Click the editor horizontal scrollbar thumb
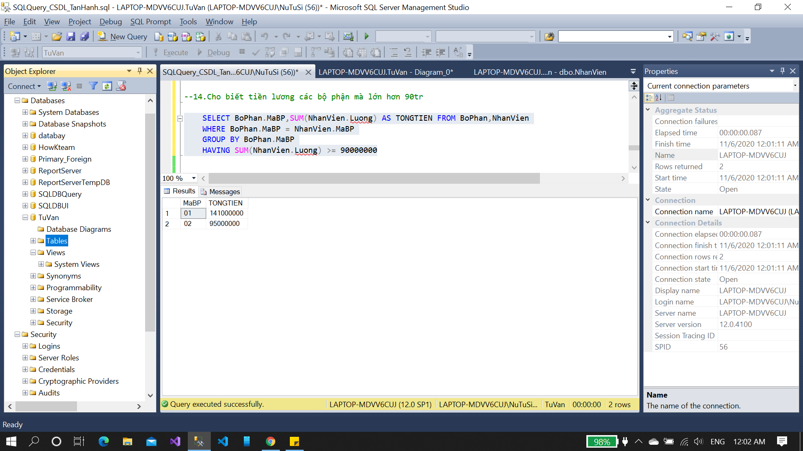 tap(374, 178)
